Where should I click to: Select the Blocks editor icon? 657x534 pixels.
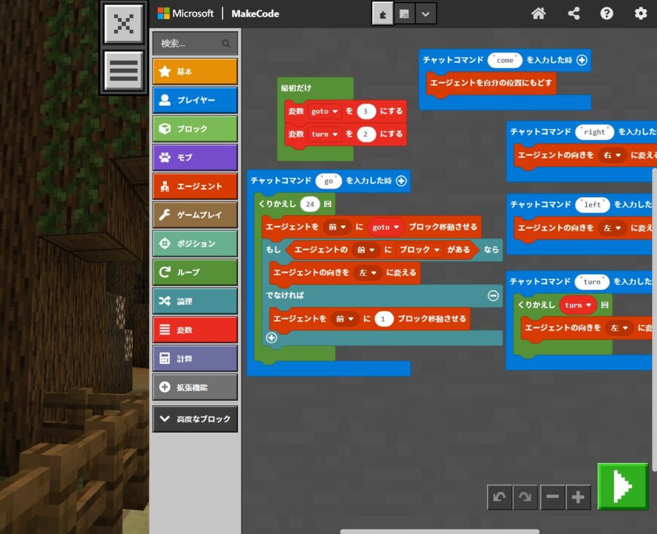pyautogui.click(x=382, y=12)
